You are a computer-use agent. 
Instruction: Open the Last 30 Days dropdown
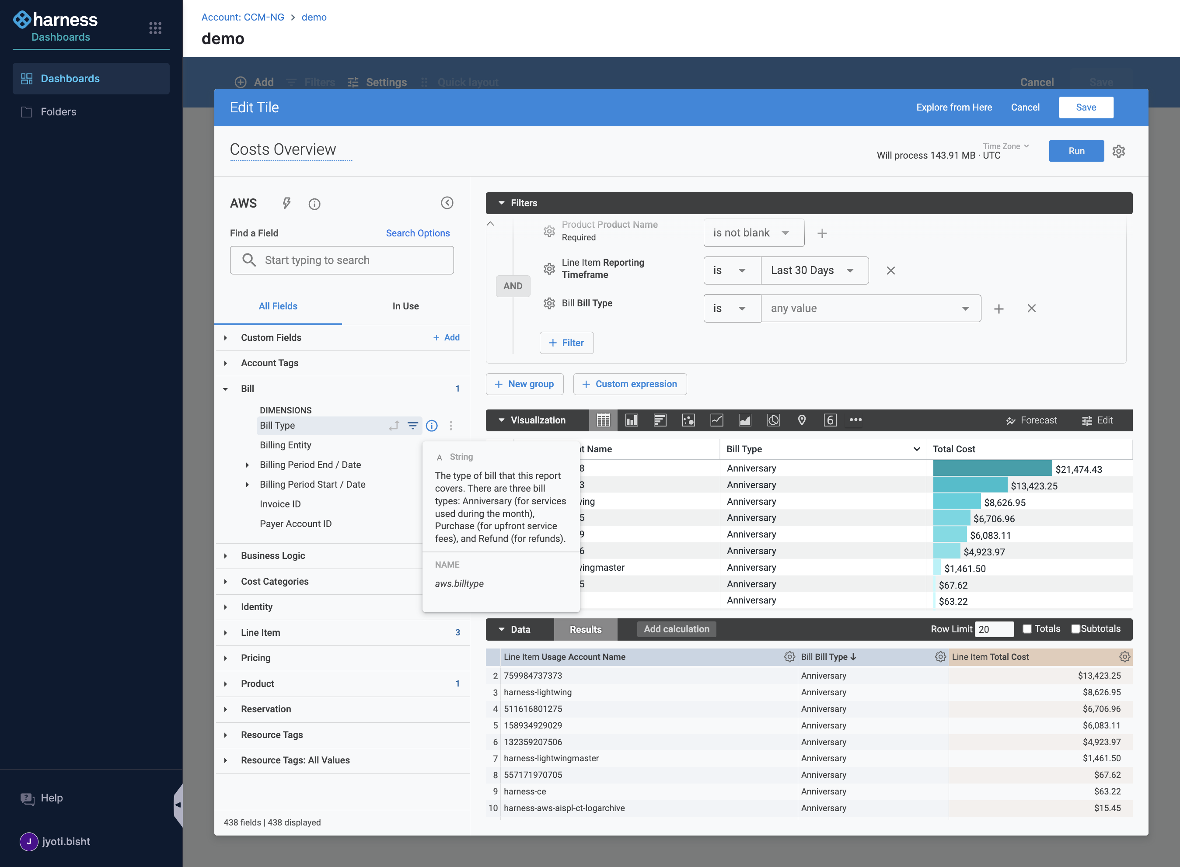tap(814, 271)
